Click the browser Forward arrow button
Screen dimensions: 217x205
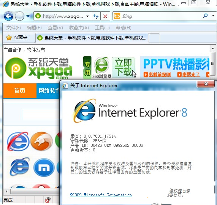[19, 16]
